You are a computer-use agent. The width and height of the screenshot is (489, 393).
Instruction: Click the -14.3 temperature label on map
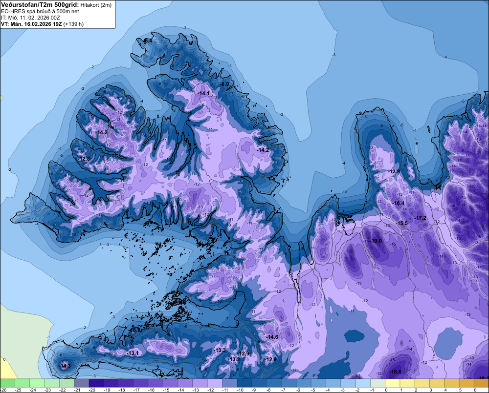click(65, 366)
